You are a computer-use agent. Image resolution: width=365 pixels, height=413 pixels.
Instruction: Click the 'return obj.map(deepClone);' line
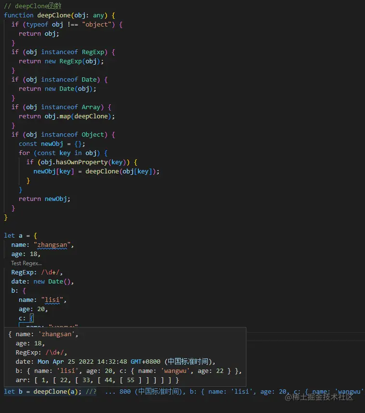(67, 116)
